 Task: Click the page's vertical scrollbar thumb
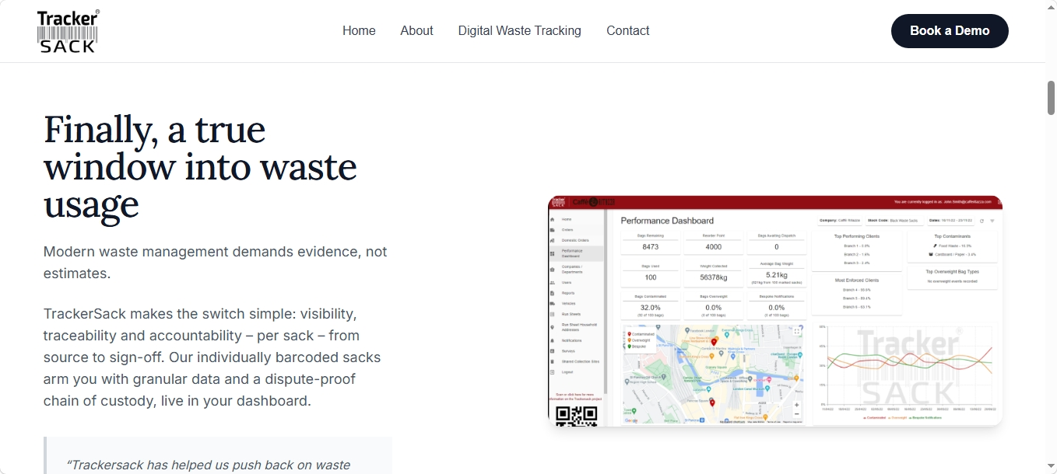click(1051, 98)
